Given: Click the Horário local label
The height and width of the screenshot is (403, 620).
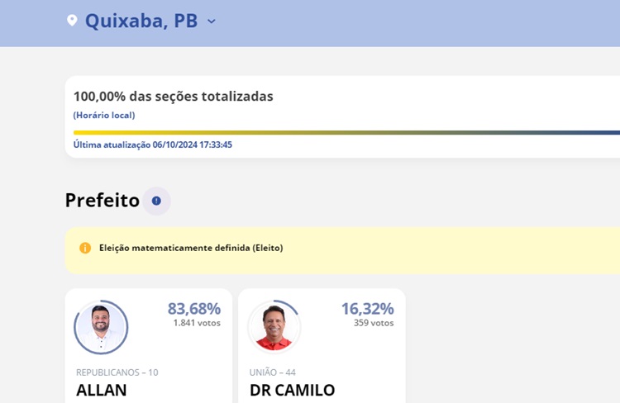Looking at the screenshot, I should [x=104, y=115].
